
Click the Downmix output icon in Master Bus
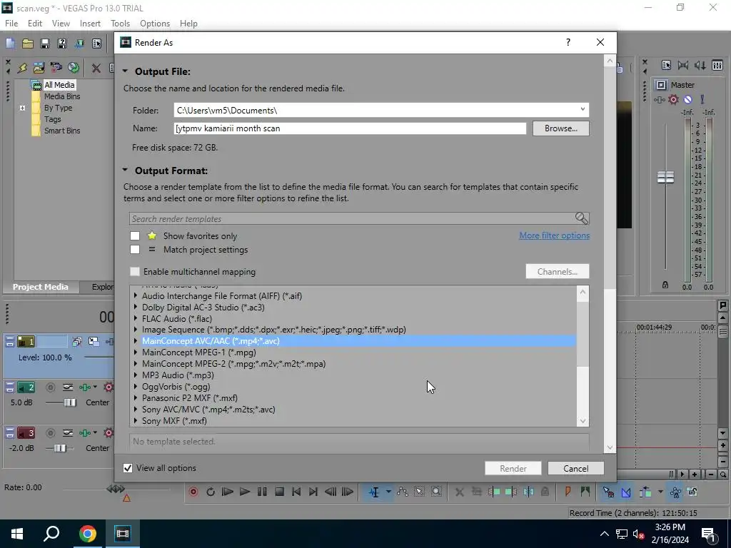[x=683, y=65]
